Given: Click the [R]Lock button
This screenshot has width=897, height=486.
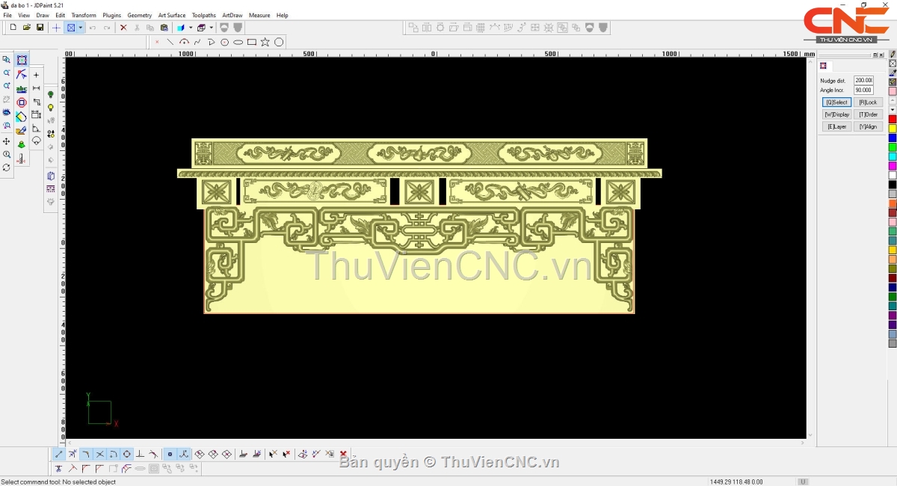Looking at the screenshot, I should [x=868, y=102].
